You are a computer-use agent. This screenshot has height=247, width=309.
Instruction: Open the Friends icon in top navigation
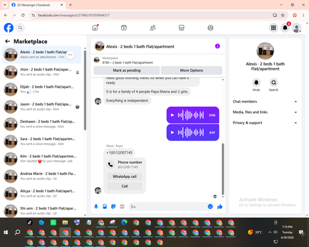coord(153,28)
